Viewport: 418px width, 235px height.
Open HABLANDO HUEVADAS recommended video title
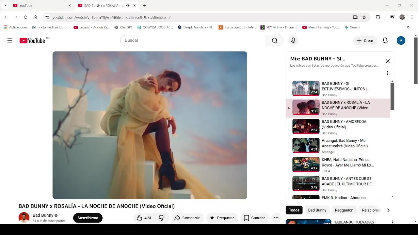[355, 222]
